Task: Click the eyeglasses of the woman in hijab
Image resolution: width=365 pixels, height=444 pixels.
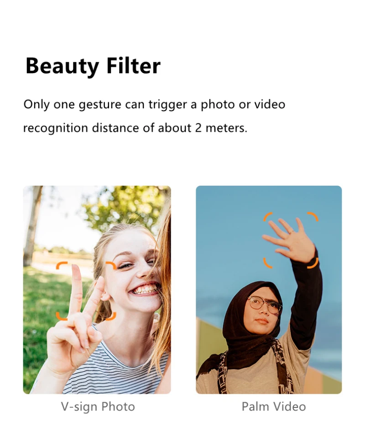Action: click(x=265, y=305)
